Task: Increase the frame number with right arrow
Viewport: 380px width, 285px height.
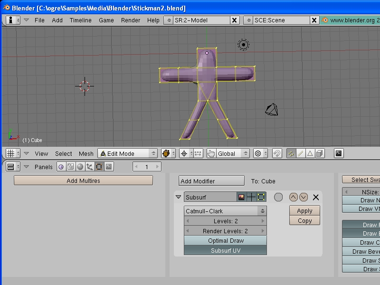Action: [157, 167]
